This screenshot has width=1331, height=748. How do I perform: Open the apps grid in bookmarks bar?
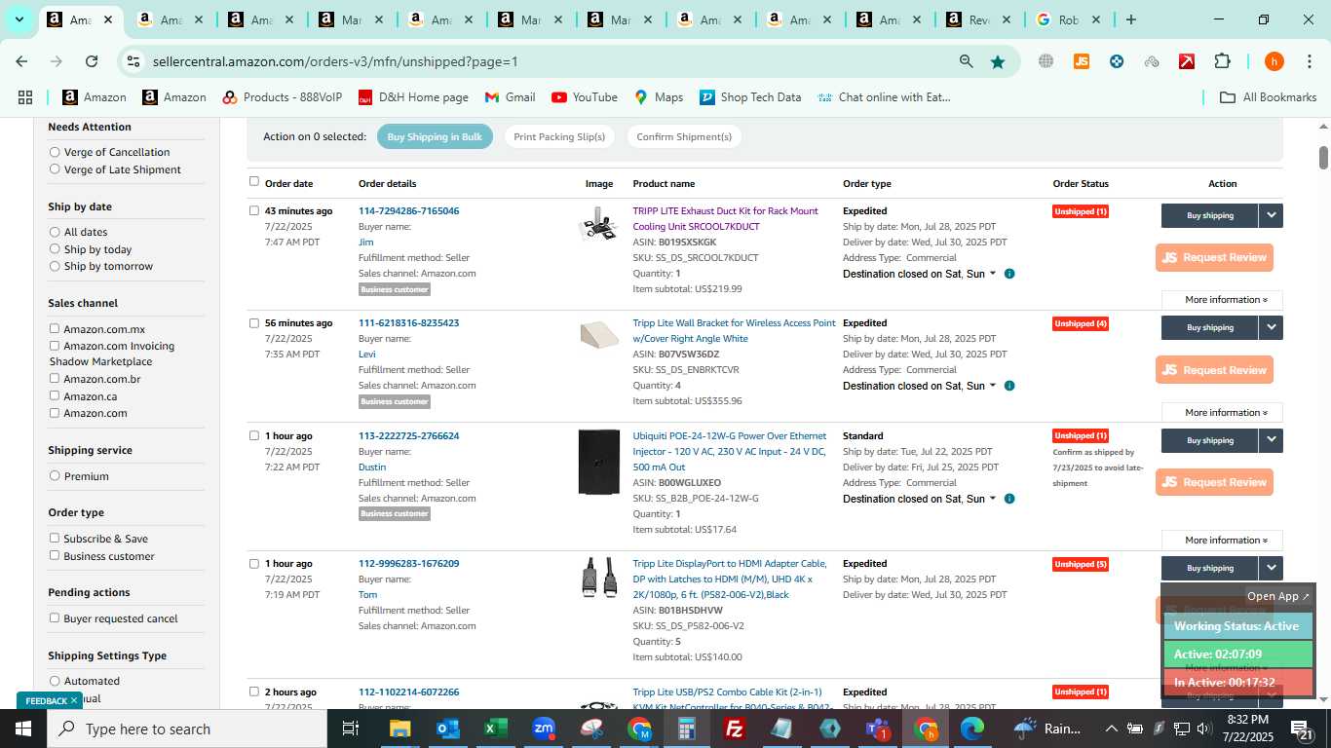click(25, 97)
